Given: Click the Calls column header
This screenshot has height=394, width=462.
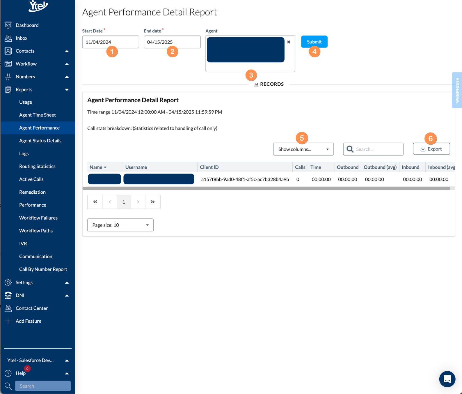Looking at the screenshot, I should 300,167.
